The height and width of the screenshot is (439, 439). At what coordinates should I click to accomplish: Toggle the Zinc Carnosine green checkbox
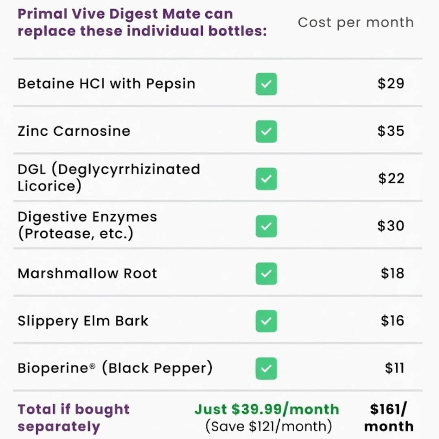click(x=266, y=131)
